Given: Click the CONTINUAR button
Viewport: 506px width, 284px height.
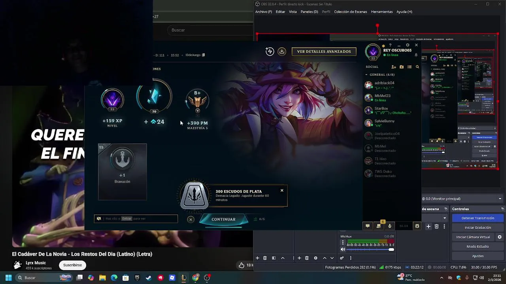Looking at the screenshot, I should coord(223,219).
